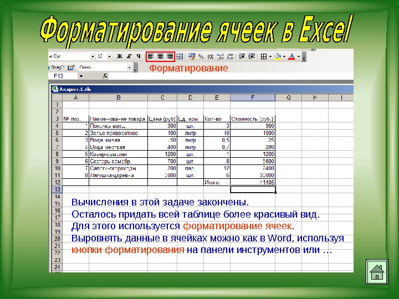Apply the Currency number format

pos(192,56)
